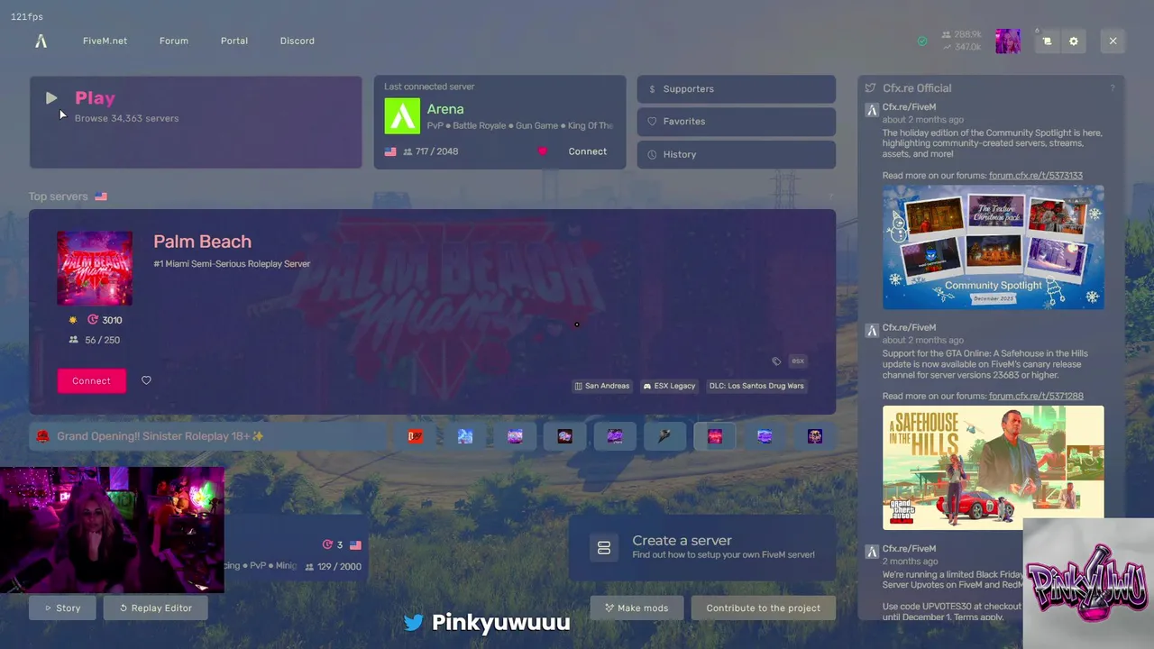This screenshot has height=649, width=1154.
Task: Click Contribute to the project button
Action: (763, 608)
